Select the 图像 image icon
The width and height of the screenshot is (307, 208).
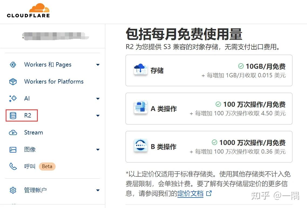coord(13,149)
